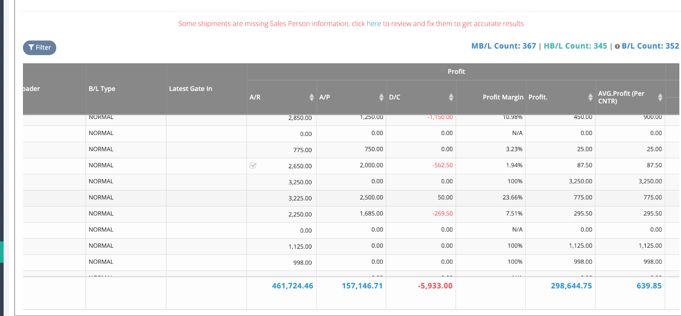The image size is (681, 316).
Task: Select the HB/L Count: 345 link
Action: point(575,46)
